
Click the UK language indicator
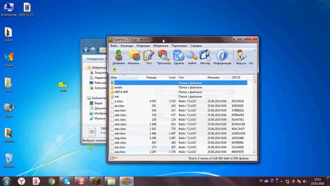pyautogui.click(x=261, y=181)
